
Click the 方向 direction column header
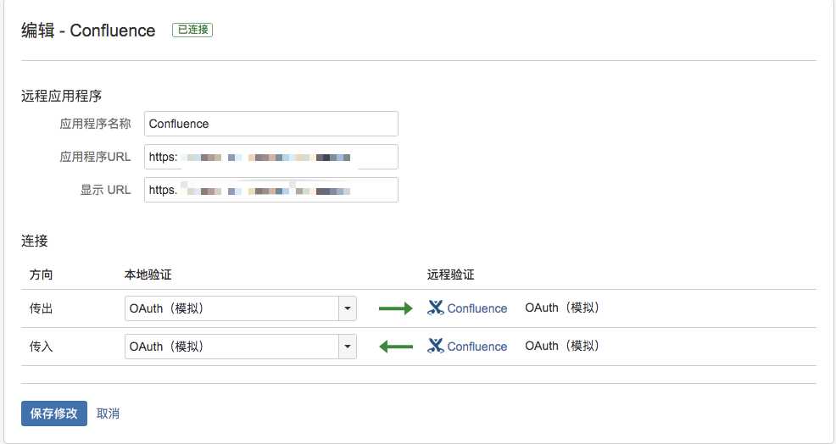coord(41,275)
